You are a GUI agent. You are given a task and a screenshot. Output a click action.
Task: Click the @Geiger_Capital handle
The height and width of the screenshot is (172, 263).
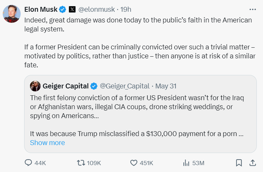pos(125,86)
